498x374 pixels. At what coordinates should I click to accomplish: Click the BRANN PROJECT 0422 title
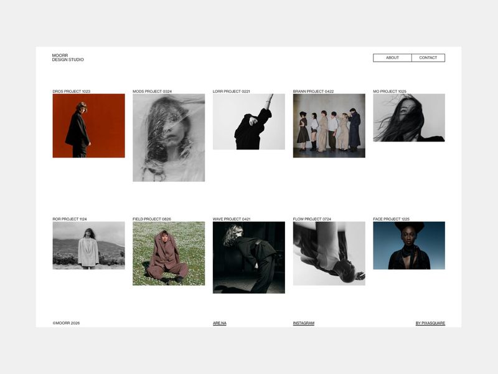[x=313, y=91]
